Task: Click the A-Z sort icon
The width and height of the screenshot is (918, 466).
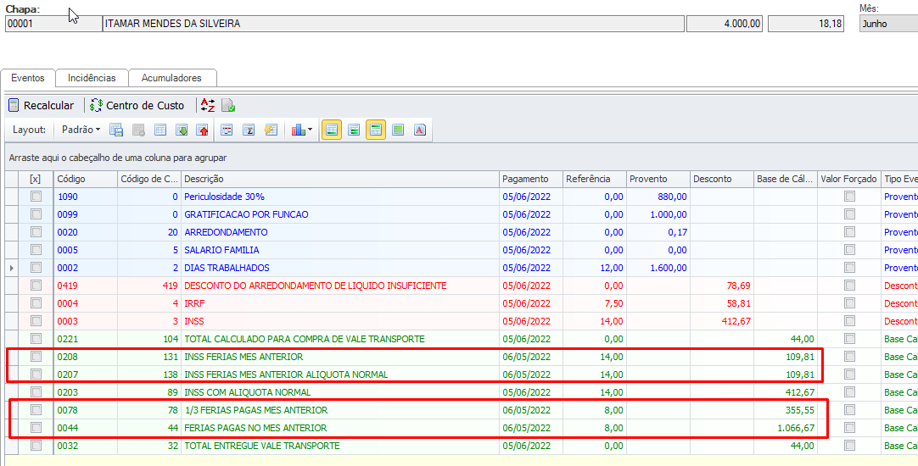Action: tap(208, 105)
